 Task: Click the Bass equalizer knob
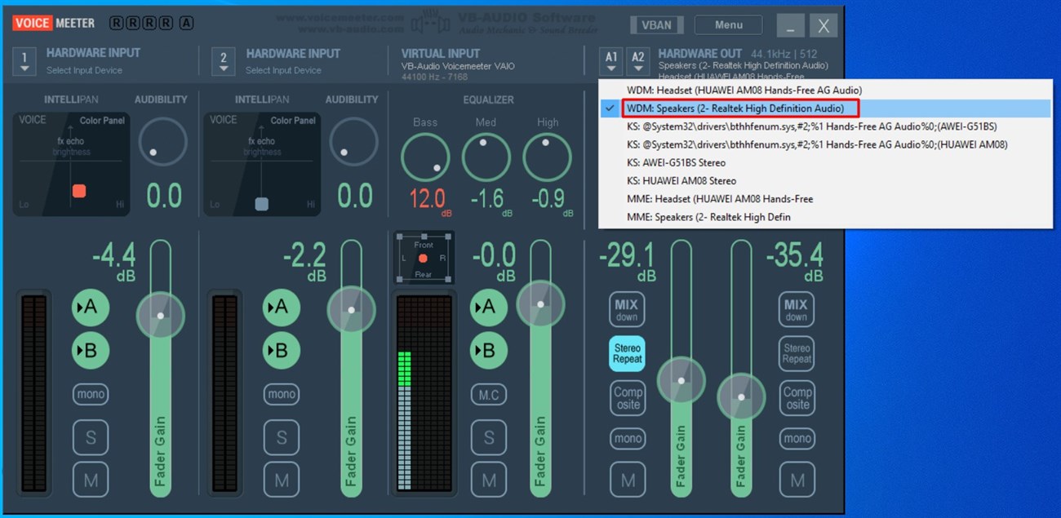click(x=425, y=157)
